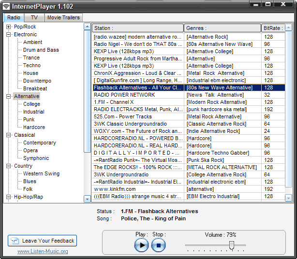Viewport: 297px width, 259px height.
Task: Select Drum and Bass genre
Action: 41,50
